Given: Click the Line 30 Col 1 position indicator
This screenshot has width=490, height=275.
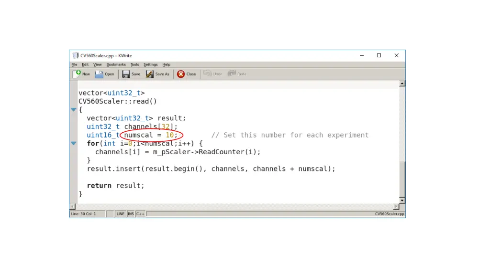Looking at the screenshot, I should pyautogui.click(x=84, y=214).
